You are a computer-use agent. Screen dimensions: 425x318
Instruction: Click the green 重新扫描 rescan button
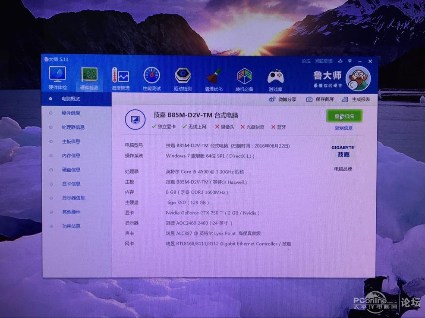pyautogui.click(x=344, y=116)
